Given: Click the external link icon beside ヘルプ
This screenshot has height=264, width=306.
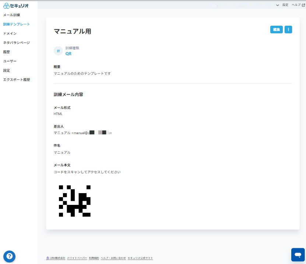Looking at the screenshot, I should [303, 5].
